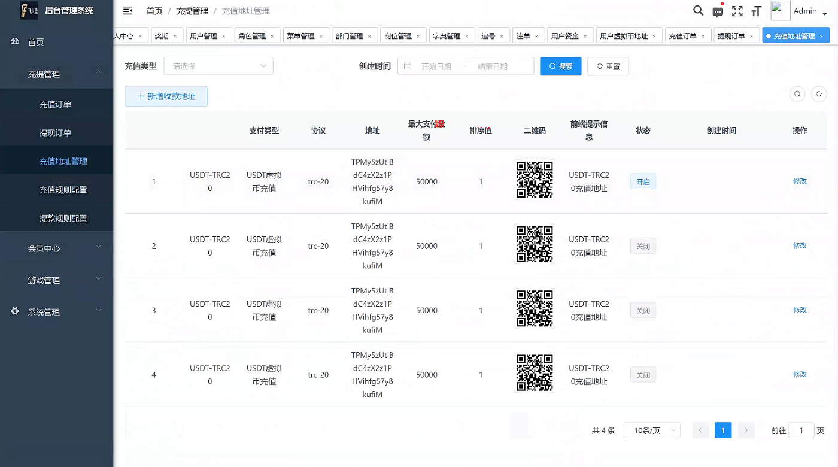The height and width of the screenshot is (467, 838).
Task: Close the 用户资金 tab
Action: click(x=585, y=37)
